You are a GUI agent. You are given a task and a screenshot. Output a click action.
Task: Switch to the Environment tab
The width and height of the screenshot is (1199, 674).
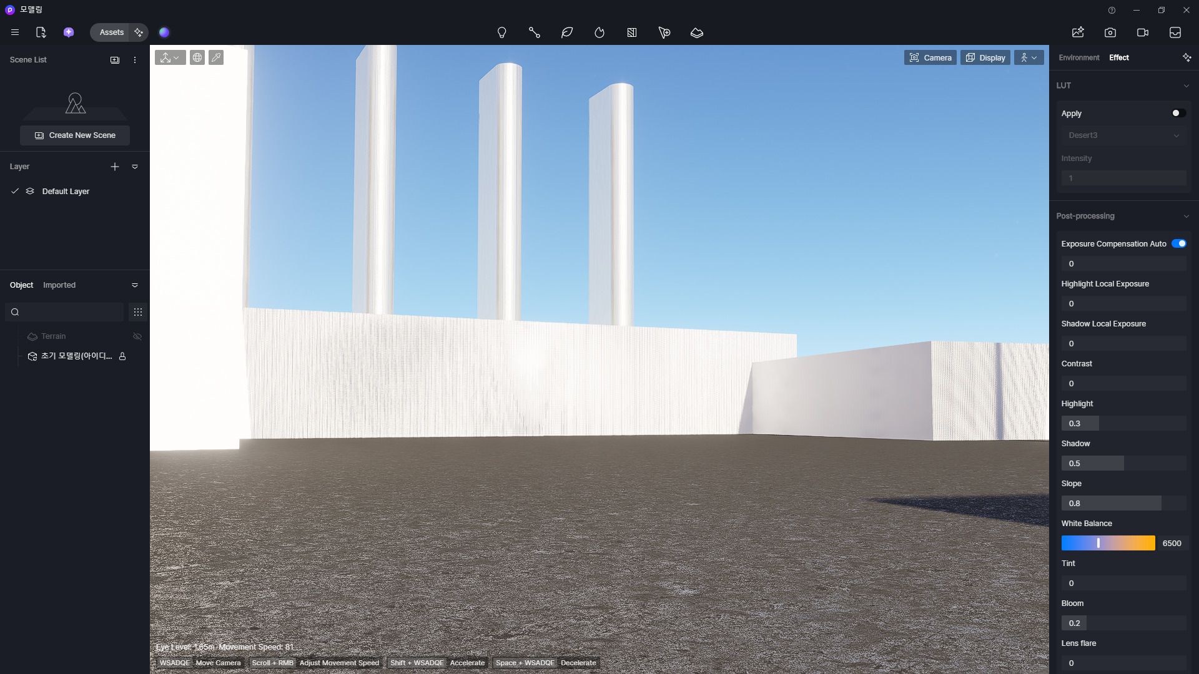click(x=1078, y=57)
